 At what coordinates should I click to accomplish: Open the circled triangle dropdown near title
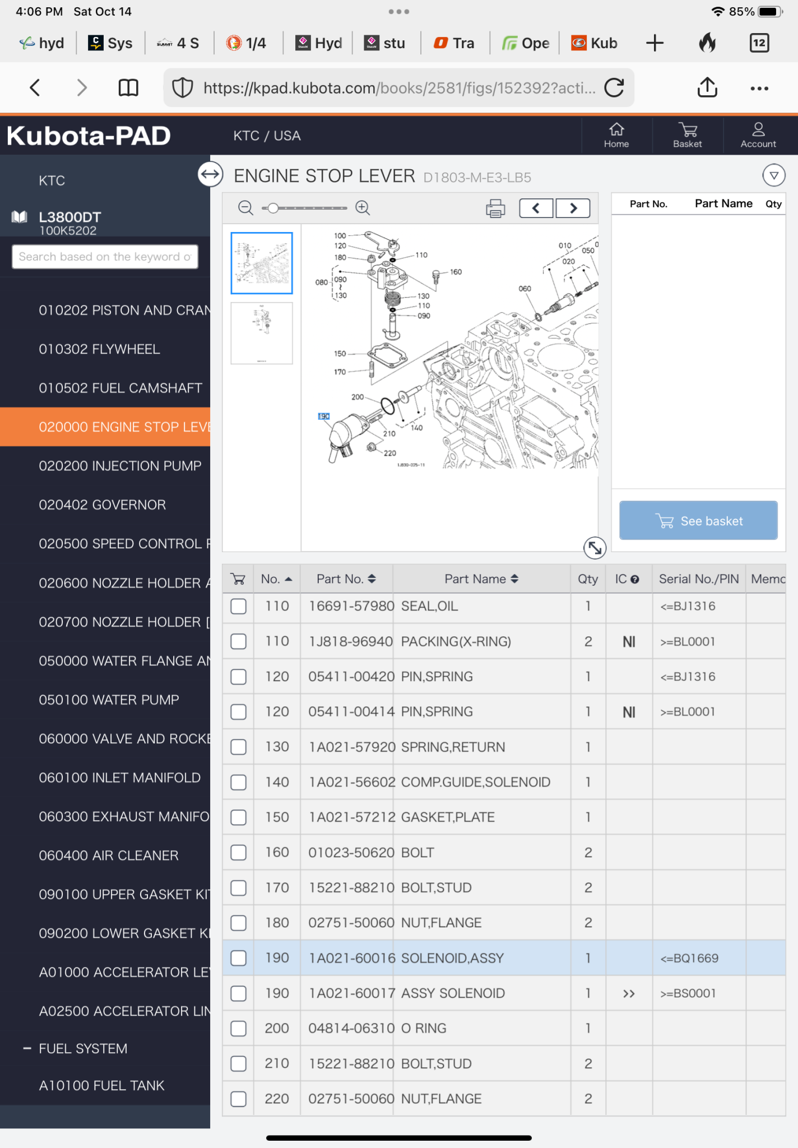773,175
